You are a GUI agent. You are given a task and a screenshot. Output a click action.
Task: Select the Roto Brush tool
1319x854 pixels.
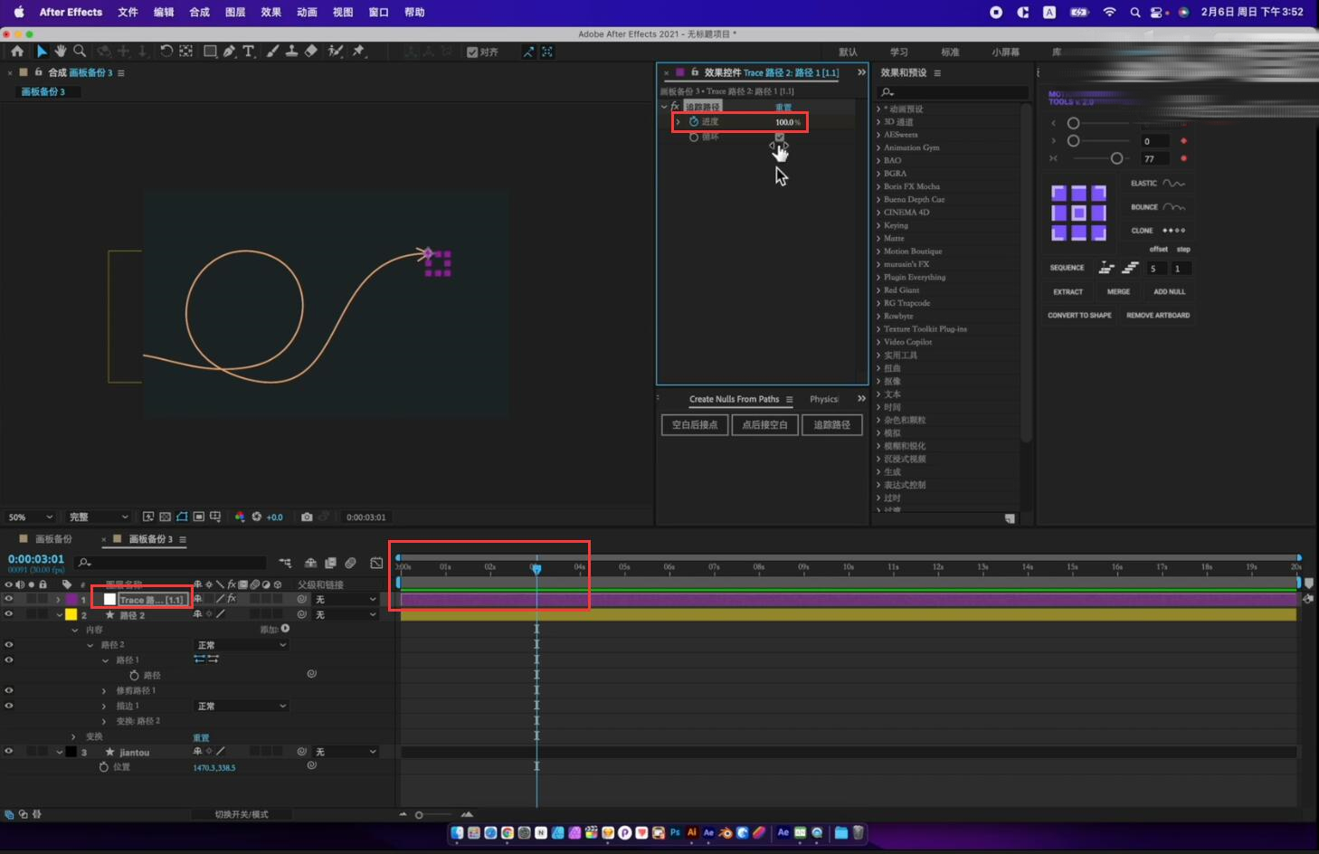tap(336, 52)
